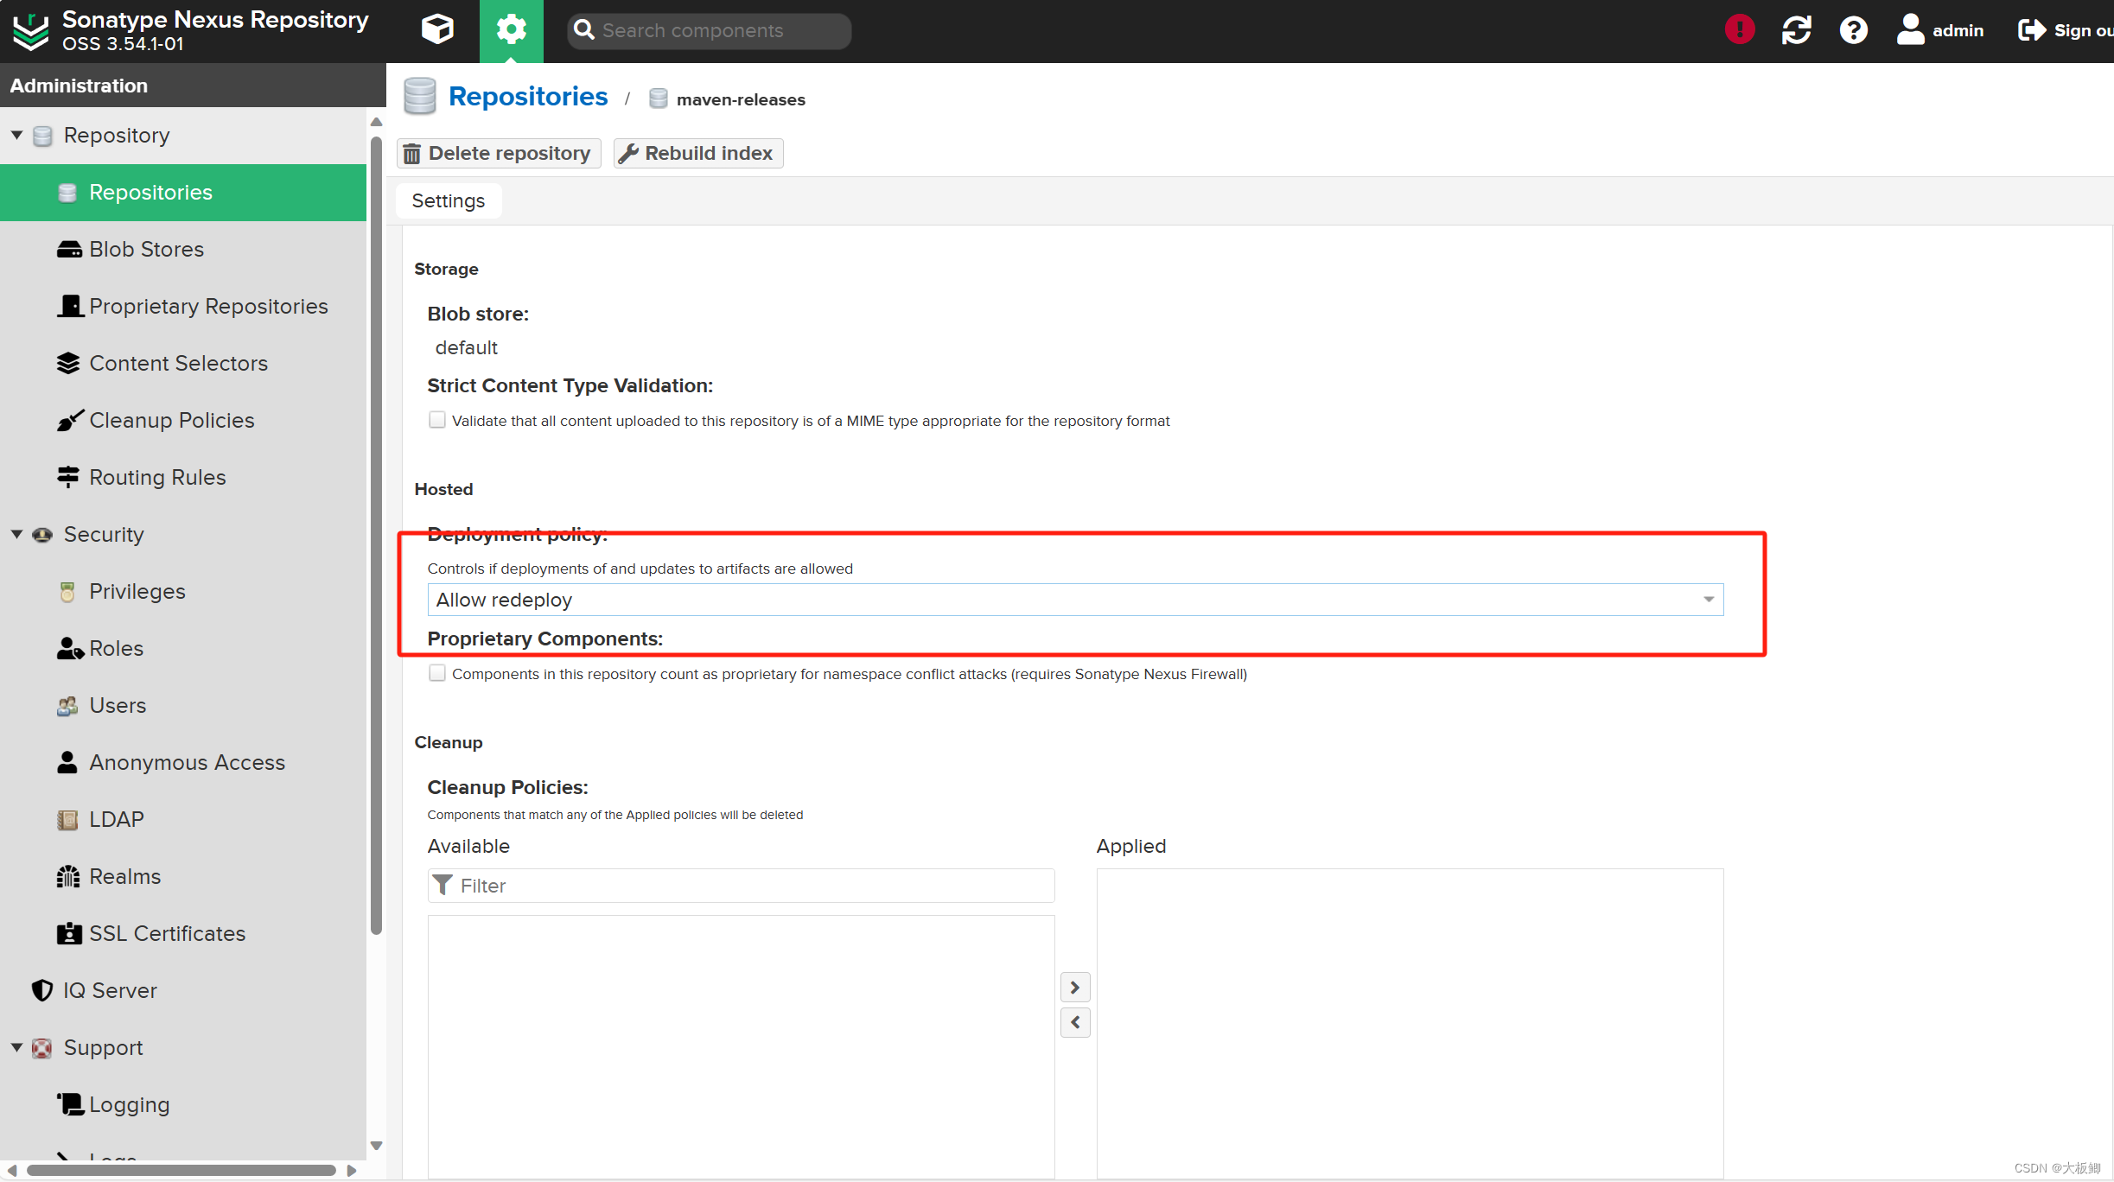Click the Sonatype Nexus logo
The image size is (2114, 1182).
tap(31, 32)
